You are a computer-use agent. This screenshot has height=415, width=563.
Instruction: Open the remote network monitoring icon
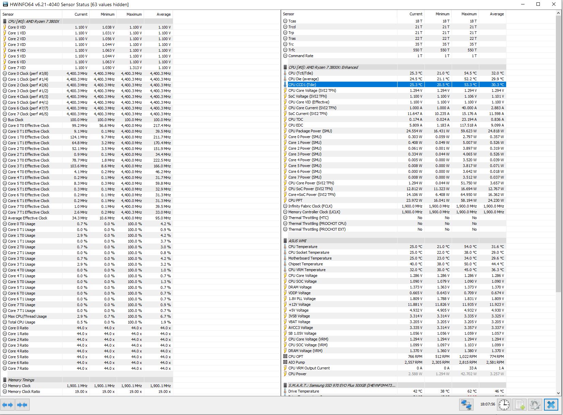pyautogui.click(x=466, y=405)
